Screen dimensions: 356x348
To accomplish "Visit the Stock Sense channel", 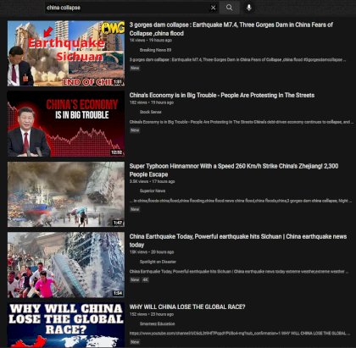I will click(x=150, y=112).
